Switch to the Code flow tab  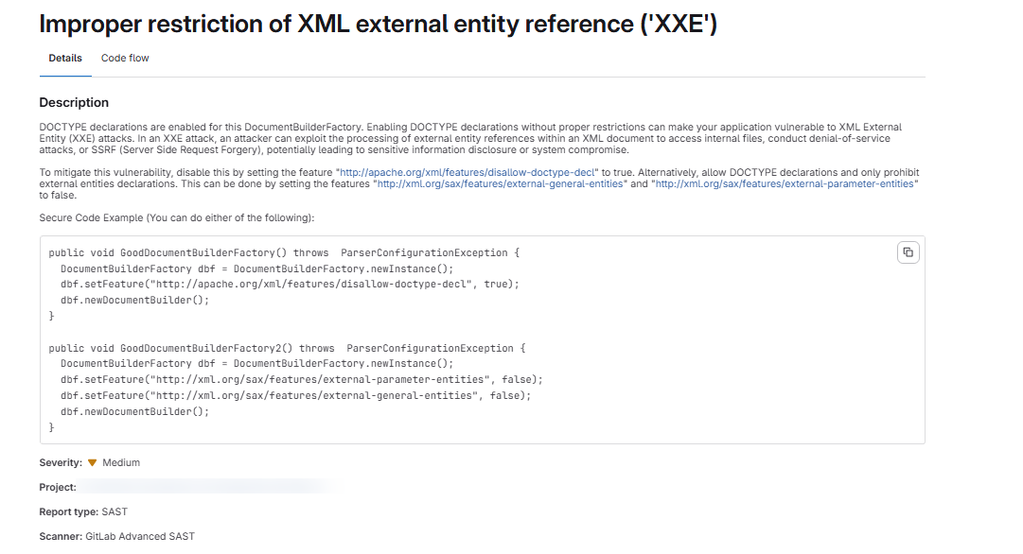click(x=125, y=58)
